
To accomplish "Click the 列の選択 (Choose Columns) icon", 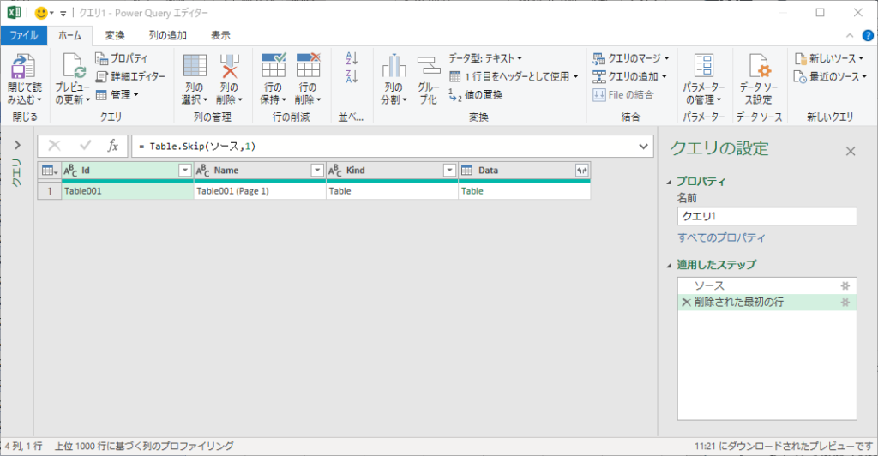I will point(195,67).
